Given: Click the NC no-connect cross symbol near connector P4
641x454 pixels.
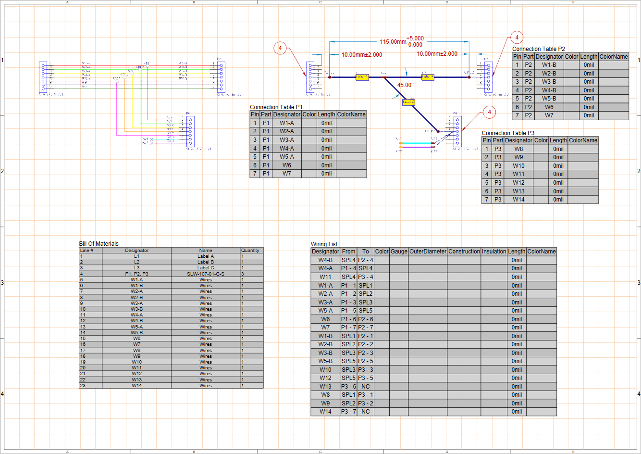Looking at the screenshot, I should [151, 139].
